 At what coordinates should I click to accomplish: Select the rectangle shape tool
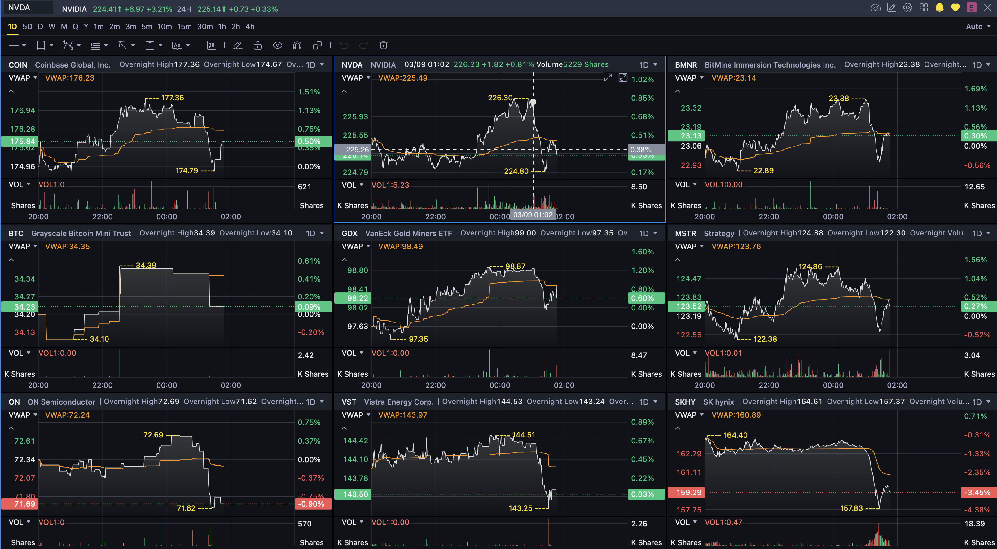41,45
